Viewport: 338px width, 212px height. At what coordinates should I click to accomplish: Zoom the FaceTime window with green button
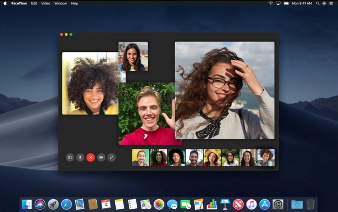click(x=71, y=35)
